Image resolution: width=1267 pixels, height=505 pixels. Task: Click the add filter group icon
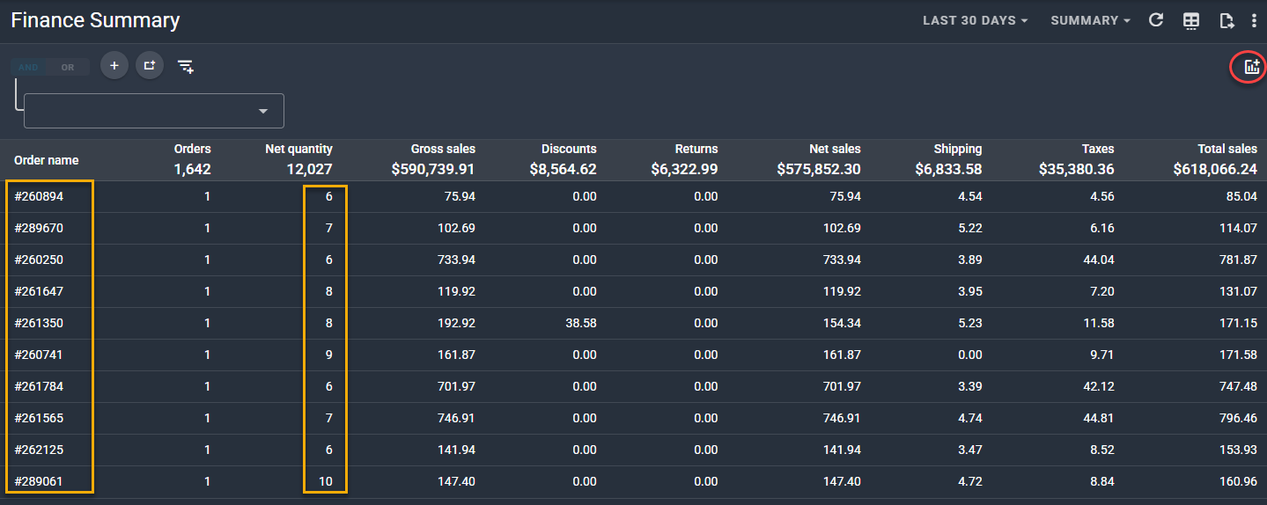point(150,66)
